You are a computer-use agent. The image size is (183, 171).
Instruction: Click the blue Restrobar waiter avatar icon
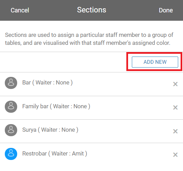tap(11, 154)
